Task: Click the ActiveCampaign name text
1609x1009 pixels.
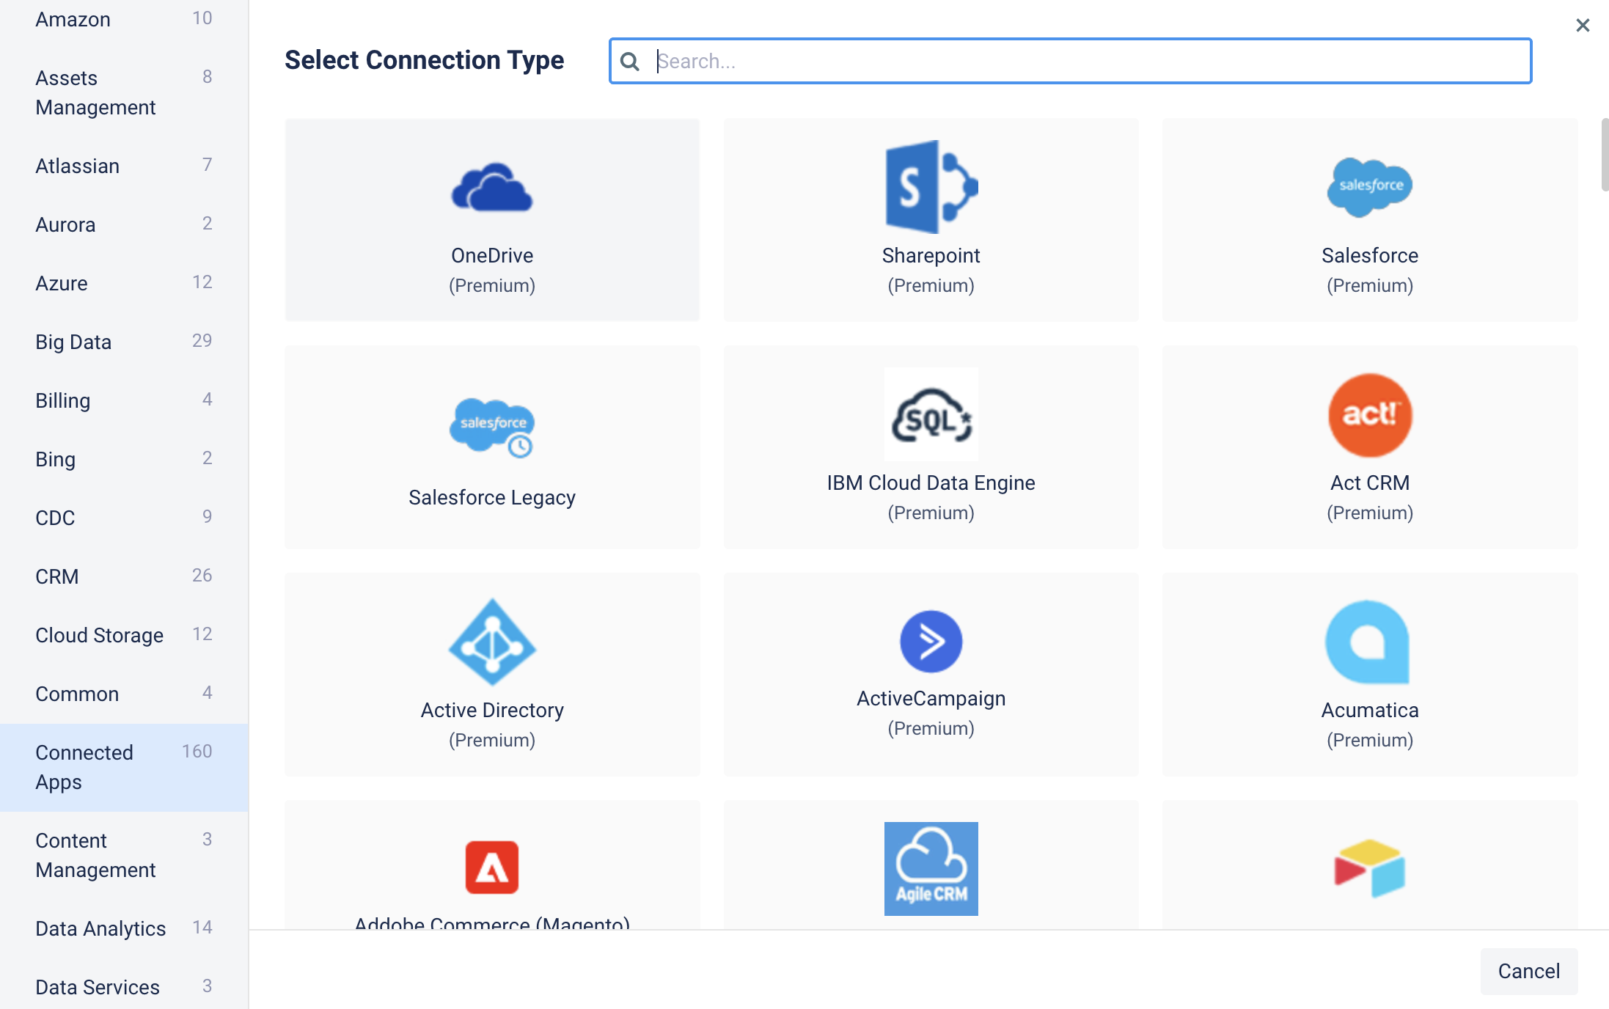Action: 931,698
